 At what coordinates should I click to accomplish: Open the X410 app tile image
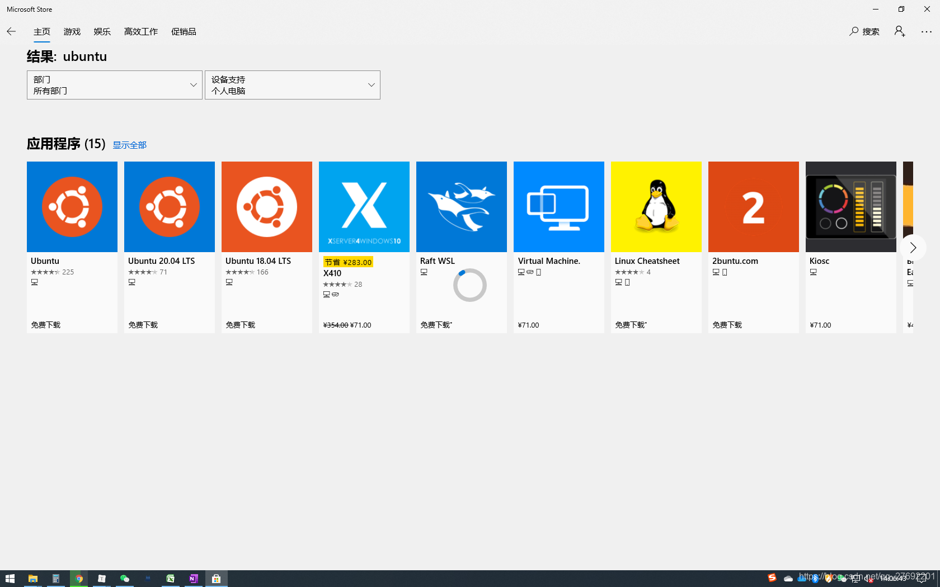[364, 207]
